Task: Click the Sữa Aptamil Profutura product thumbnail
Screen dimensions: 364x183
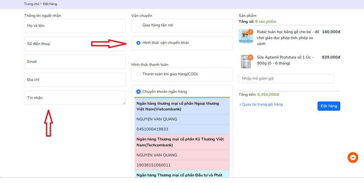Action: (246, 62)
